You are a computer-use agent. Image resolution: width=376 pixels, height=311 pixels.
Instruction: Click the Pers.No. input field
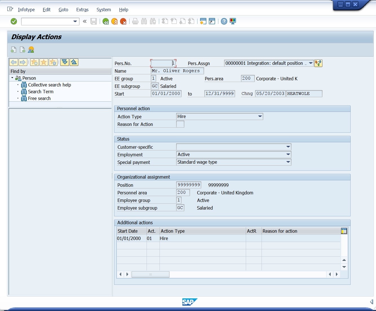163,63
